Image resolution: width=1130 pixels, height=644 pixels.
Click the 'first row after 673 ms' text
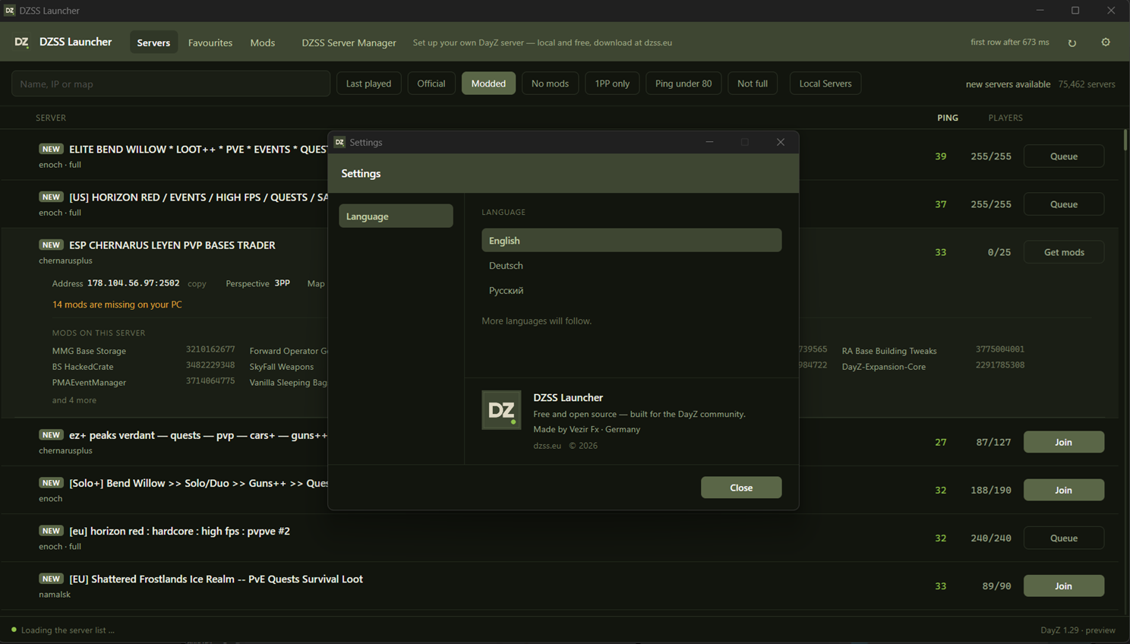point(1009,43)
